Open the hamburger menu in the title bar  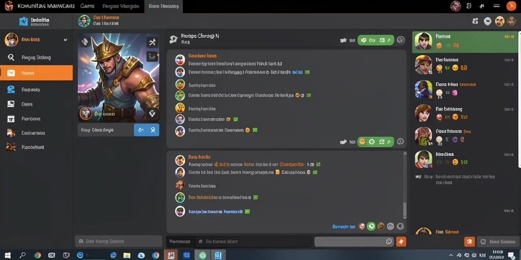(497, 6)
